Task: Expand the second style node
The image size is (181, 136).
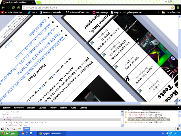Action: [6, 125]
